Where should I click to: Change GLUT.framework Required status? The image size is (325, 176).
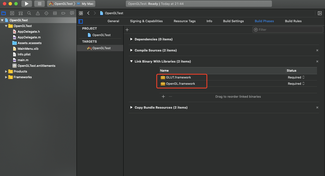pyautogui.click(x=296, y=77)
